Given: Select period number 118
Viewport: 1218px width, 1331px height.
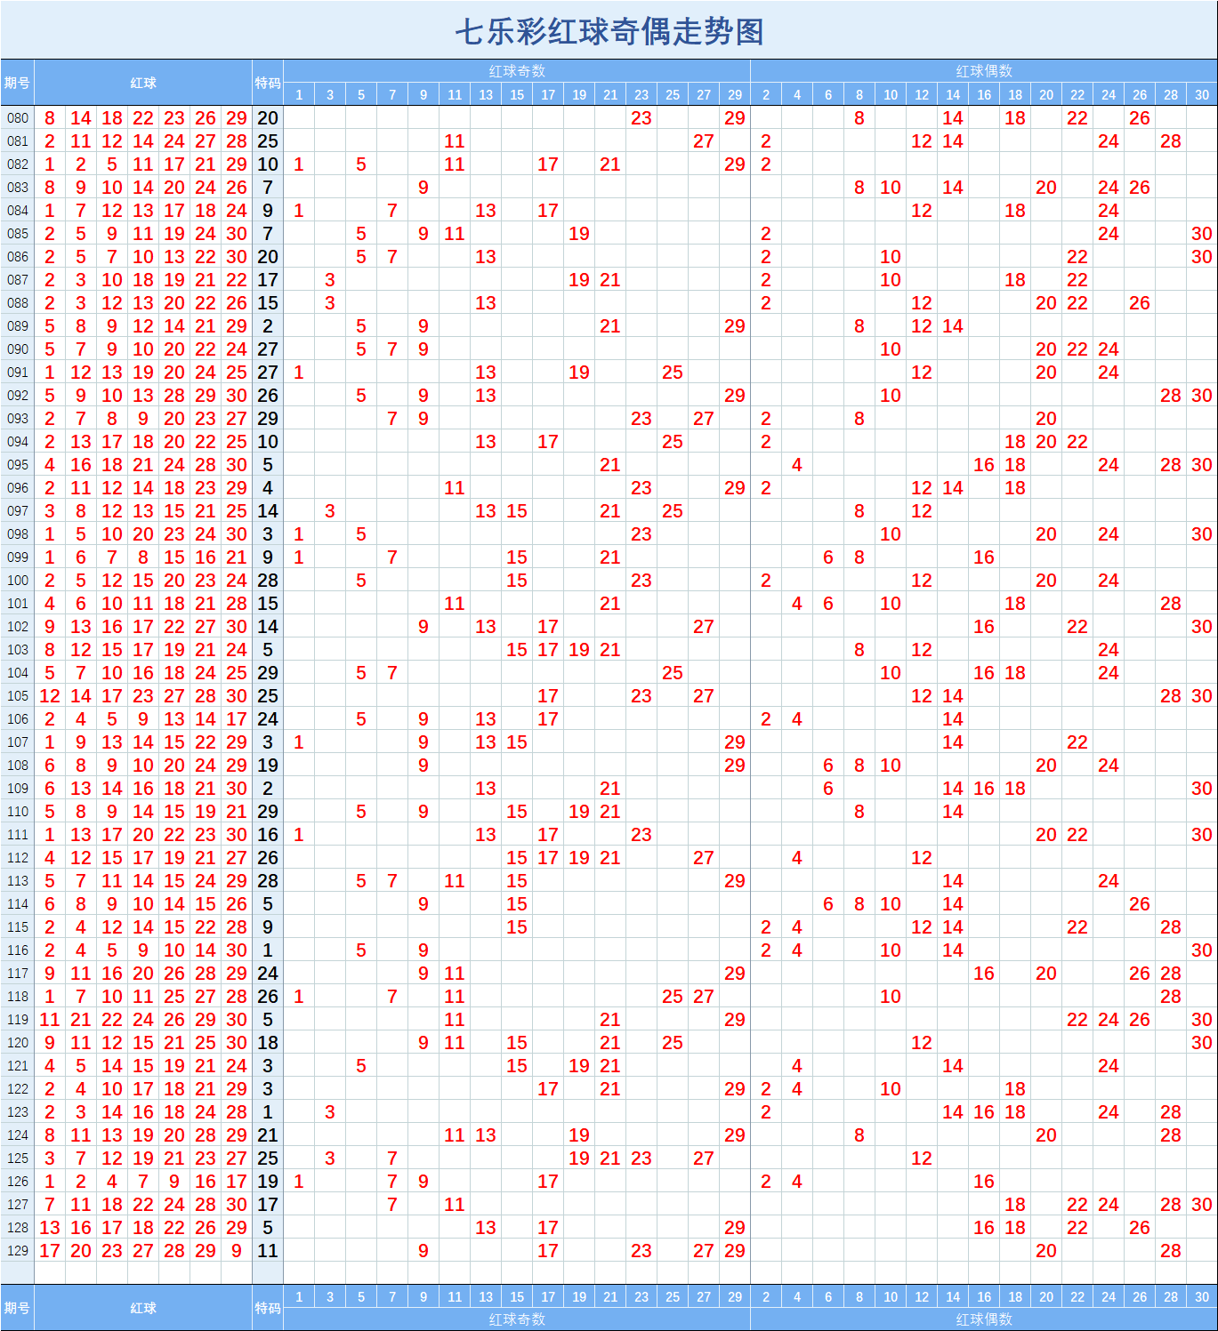Looking at the screenshot, I should tap(18, 997).
